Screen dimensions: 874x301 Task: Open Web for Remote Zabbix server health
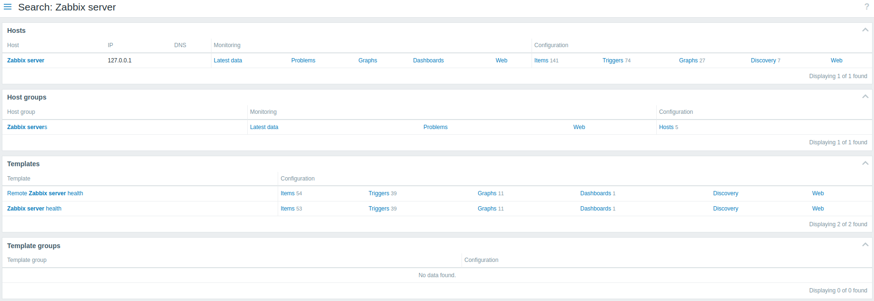click(818, 193)
